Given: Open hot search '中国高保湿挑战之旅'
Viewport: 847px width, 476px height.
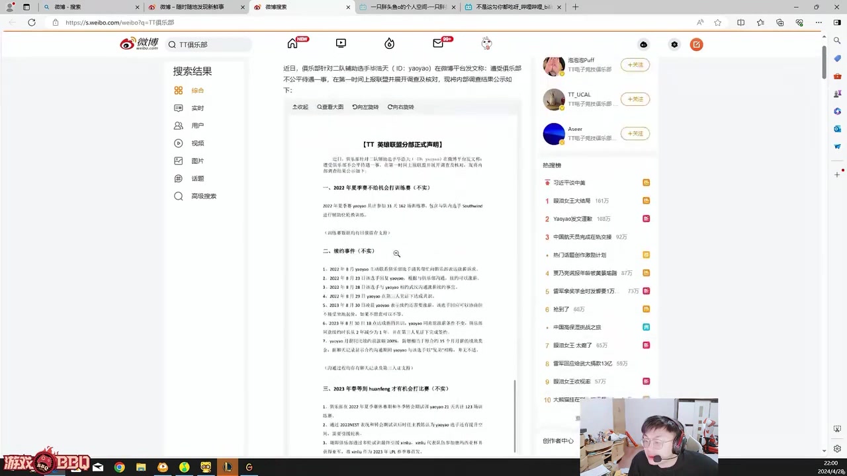Looking at the screenshot, I should pos(577,327).
